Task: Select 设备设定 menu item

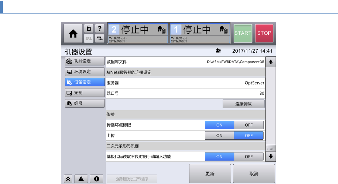Action: pos(85,82)
